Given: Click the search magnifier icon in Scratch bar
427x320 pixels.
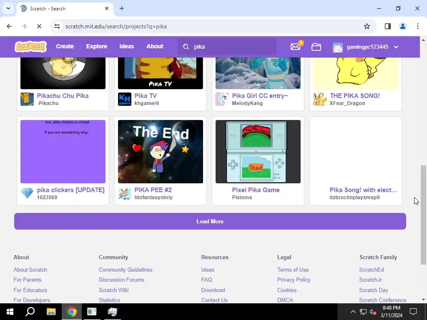Looking at the screenshot, I should click(x=186, y=47).
